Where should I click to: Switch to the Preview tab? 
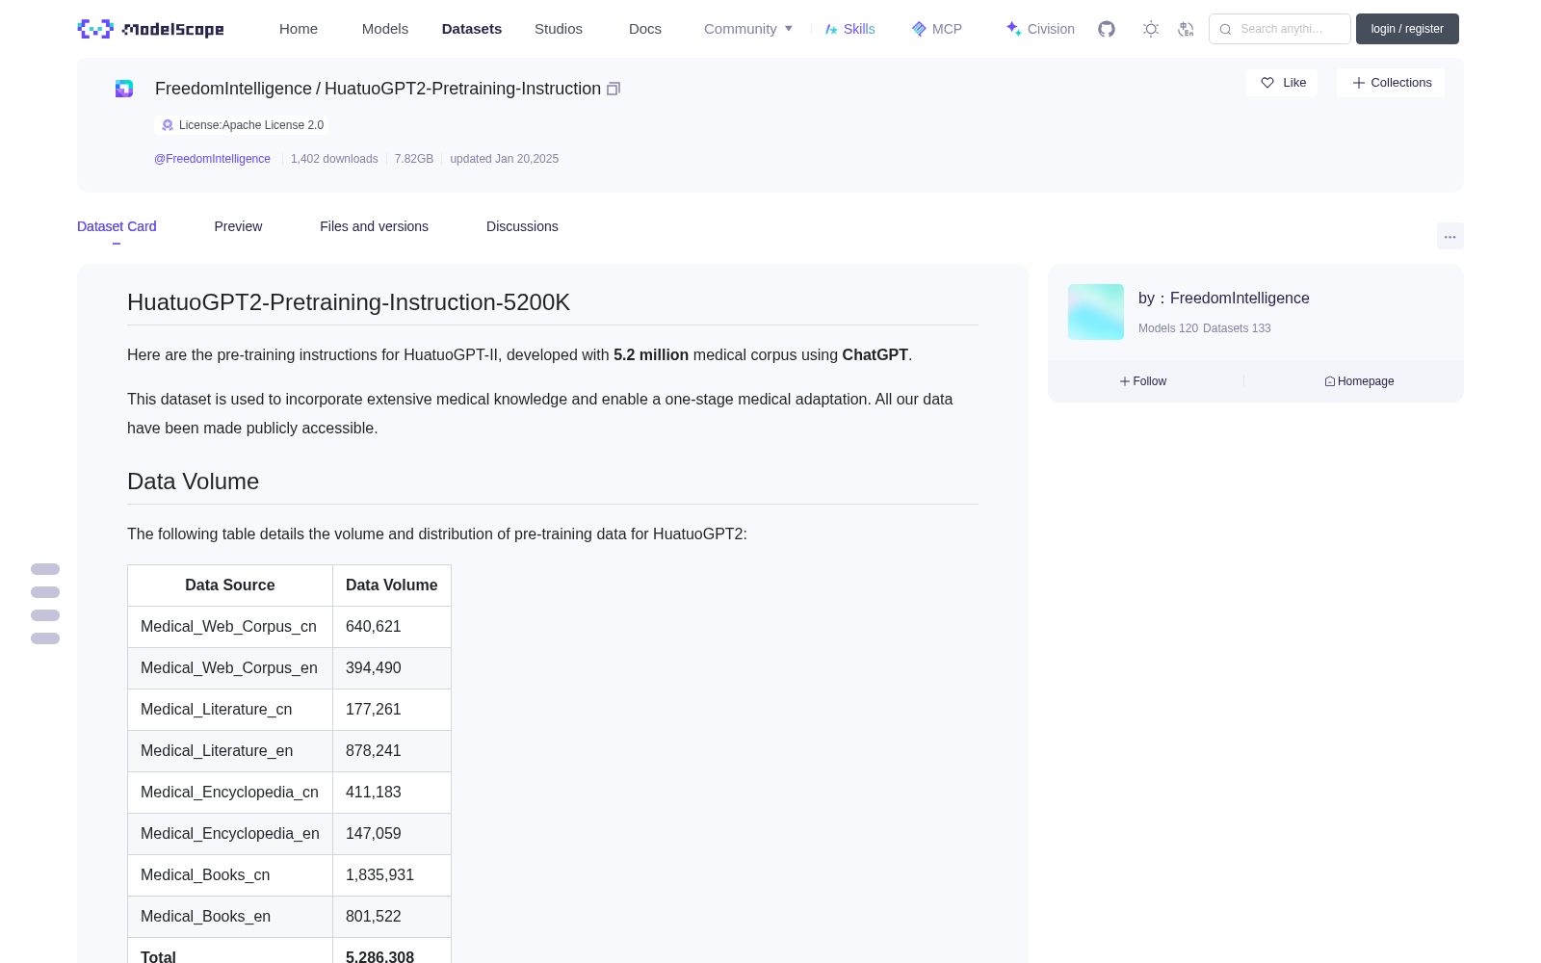coord(238,226)
